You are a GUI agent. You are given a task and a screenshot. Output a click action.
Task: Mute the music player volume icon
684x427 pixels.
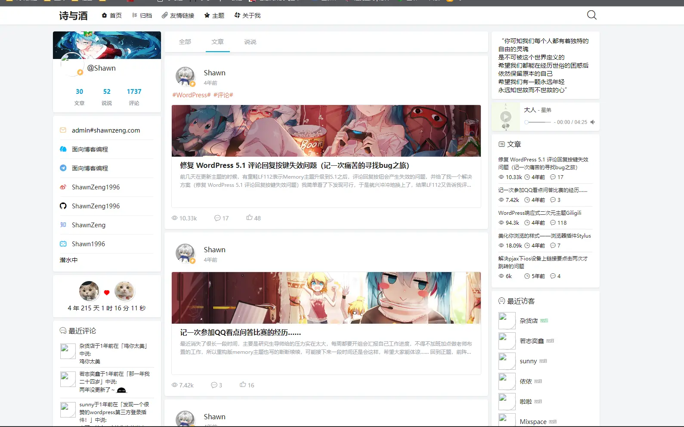coord(593,122)
